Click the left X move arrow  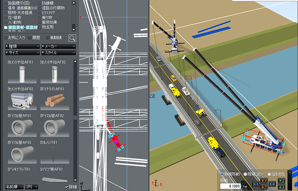tap(255, 184)
